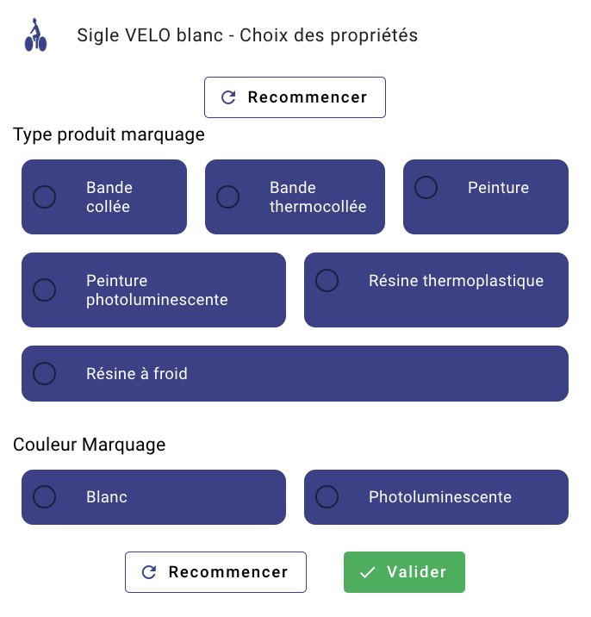The image size is (591, 617).
Task: Click the Peinture photoluminescente label text
Action: 157,290
